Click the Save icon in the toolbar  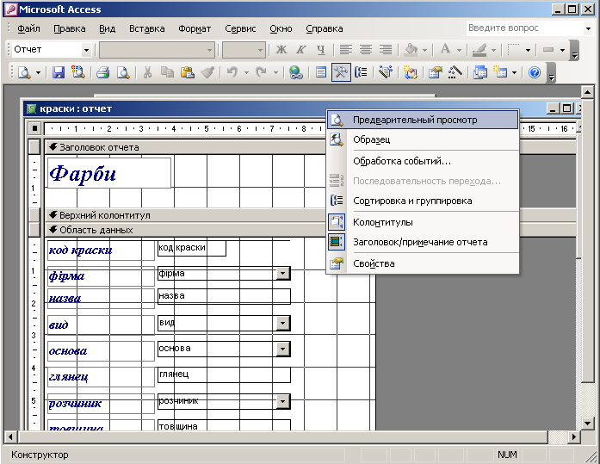[x=59, y=72]
